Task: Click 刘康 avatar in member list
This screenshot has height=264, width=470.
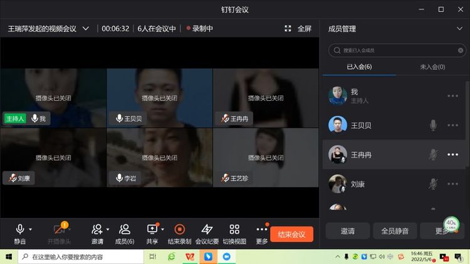Action: pyautogui.click(x=338, y=183)
